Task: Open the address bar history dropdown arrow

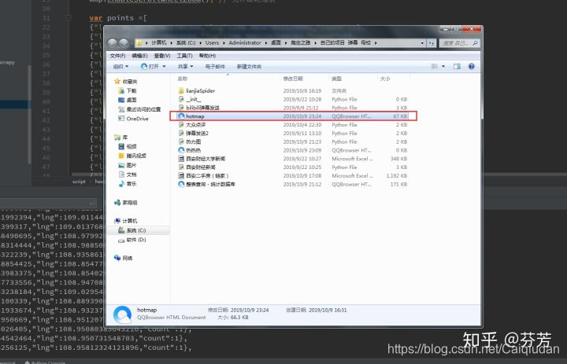Action: click(422, 43)
